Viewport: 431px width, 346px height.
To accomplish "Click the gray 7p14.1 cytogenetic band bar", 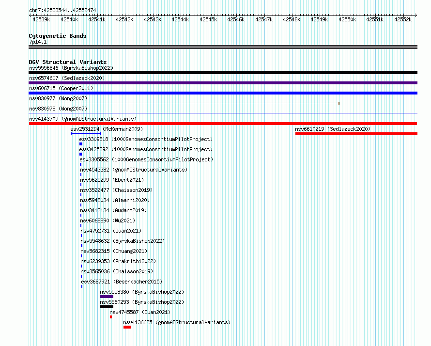I will pos(223,47).
